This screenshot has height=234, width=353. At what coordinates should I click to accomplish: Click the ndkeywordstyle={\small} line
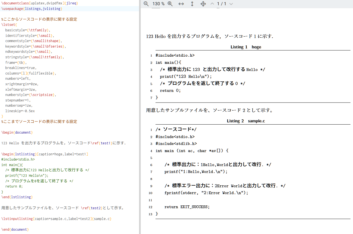pyautogui.click(x=29, y=52)
